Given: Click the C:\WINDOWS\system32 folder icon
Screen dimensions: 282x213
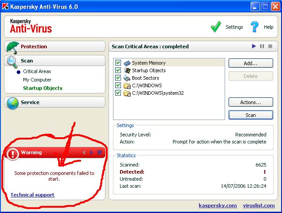Looking at the screenshot, I should [x=127, y=93].
